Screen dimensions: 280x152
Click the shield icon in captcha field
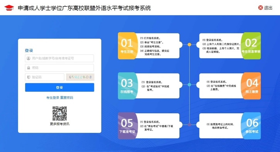tap(29, 77)
